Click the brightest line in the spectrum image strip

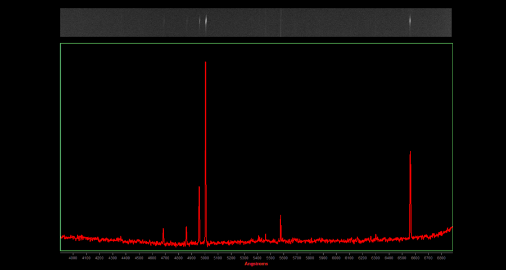(x=206, y=21)
